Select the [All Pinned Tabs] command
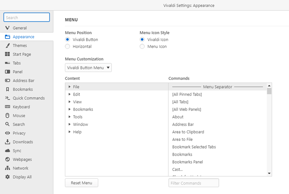This screenshot has height=194, width=289. [187, 94]
